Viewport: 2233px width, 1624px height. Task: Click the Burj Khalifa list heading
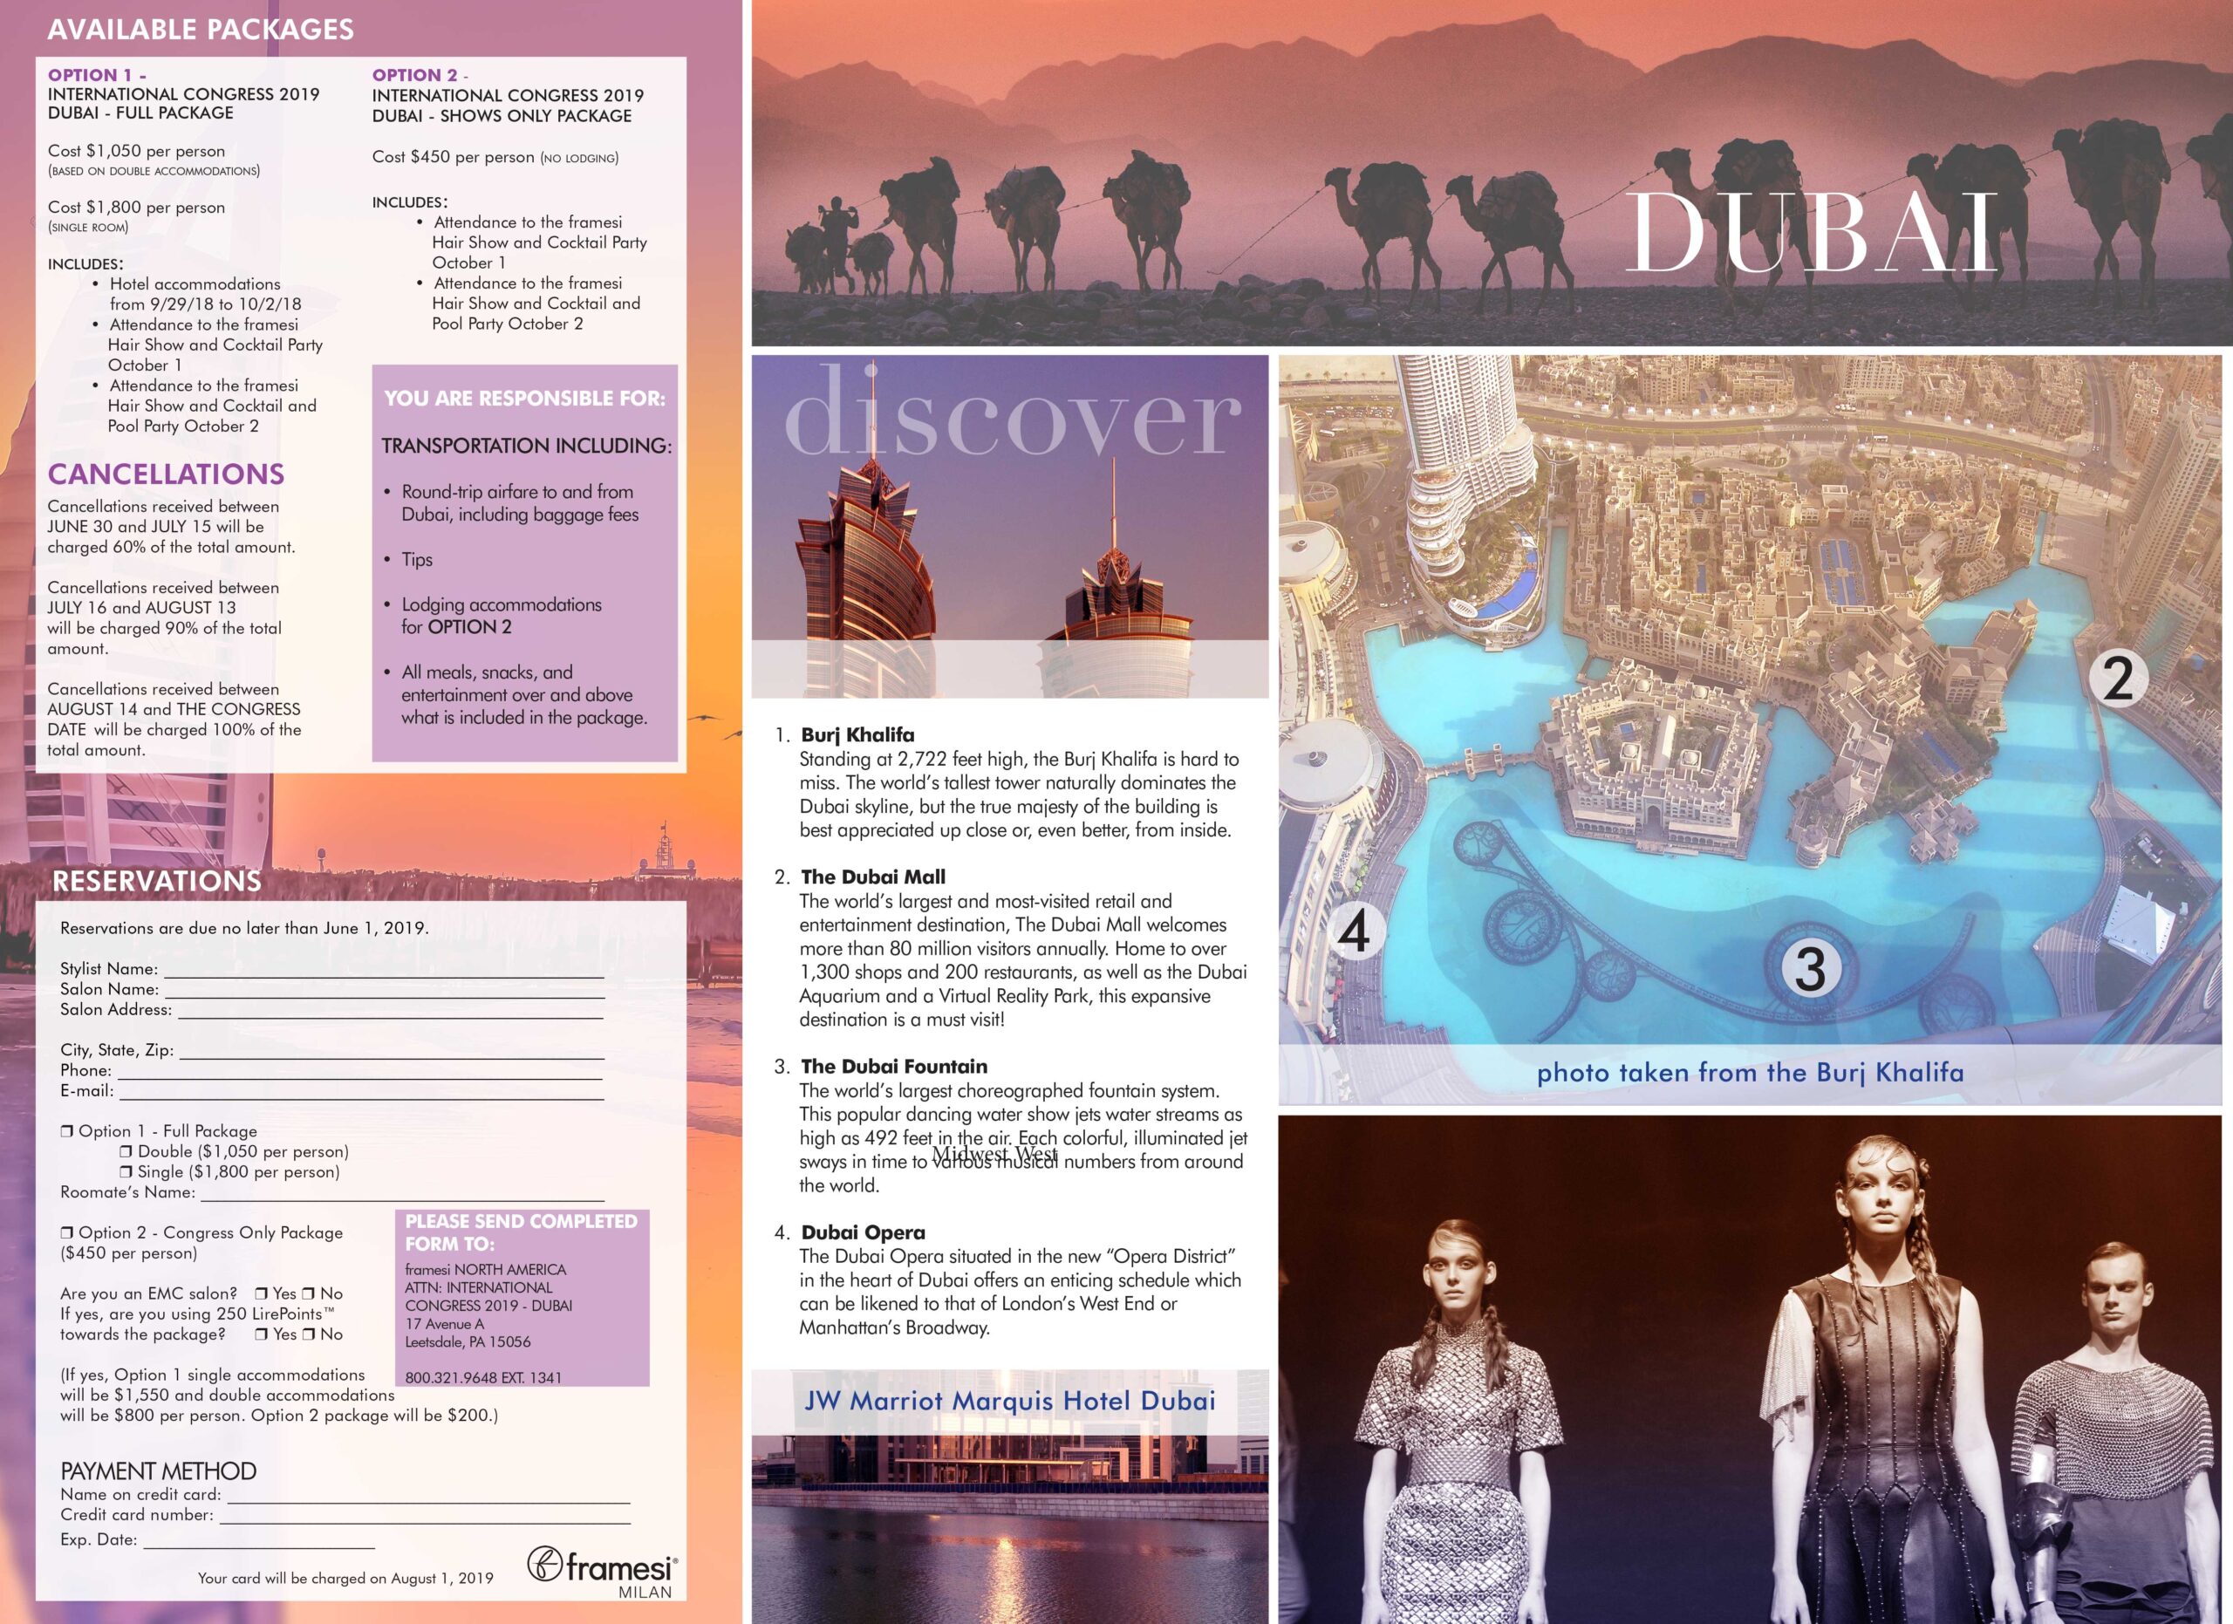[857, 734]
